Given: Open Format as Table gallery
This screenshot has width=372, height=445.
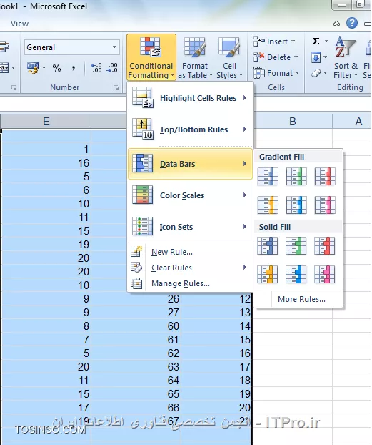Looking at the screenshot, I should (x=195, y=58).
